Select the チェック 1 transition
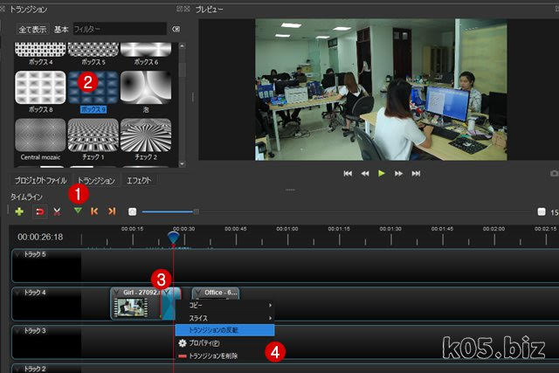This screenshot has width=559, height=373. pos(93,135)
